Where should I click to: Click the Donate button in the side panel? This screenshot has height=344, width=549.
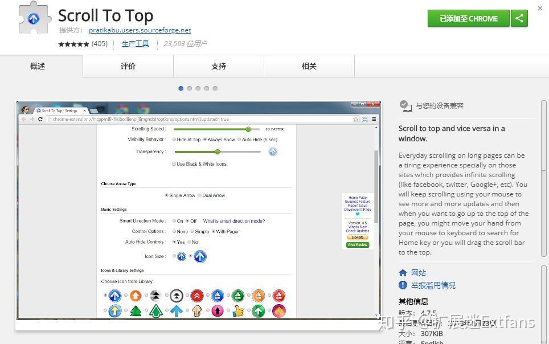(x=358, y=237)
